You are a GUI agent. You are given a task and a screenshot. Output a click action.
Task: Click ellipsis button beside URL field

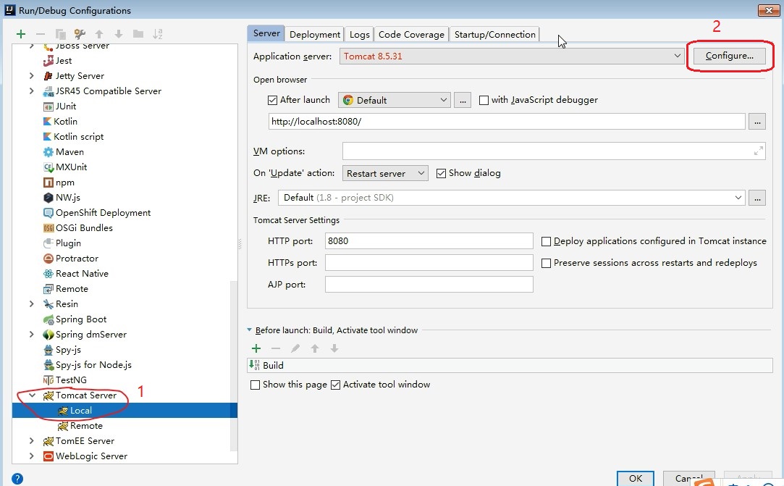tap(757, 121)
